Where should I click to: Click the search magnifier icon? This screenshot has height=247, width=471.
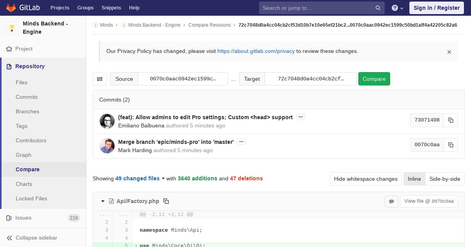click(378, 8)
